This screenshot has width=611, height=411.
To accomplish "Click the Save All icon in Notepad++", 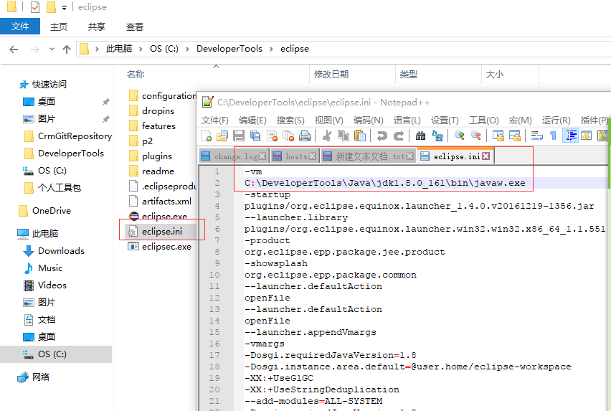I will click(x=255, y=136).
